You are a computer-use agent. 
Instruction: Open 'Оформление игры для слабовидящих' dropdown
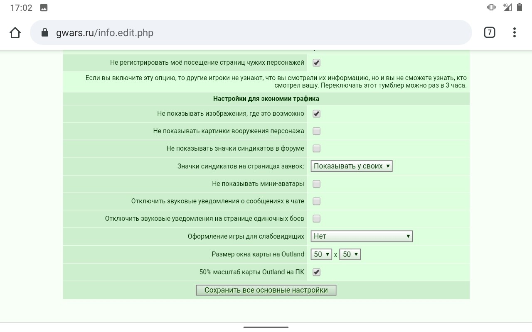click(362, 236)
